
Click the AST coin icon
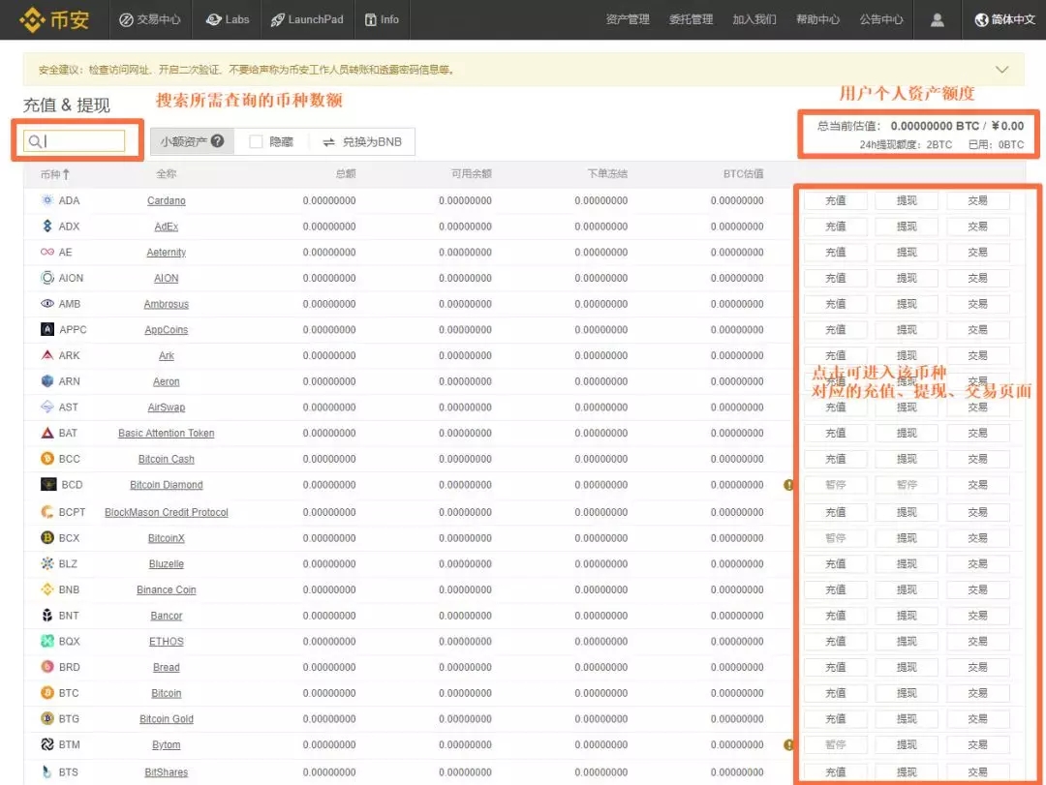click(x=46, y=407)
